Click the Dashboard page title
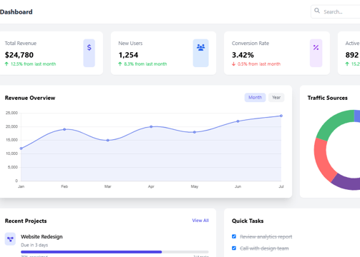 coord(16,12)
